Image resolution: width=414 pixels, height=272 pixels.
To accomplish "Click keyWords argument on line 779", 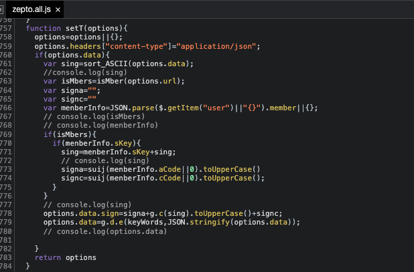I will 145,222.
